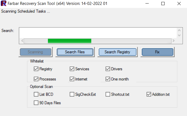Click the search box scroll right arrow
This screenshot has height=116, width=187.
(x=174, y=41)
